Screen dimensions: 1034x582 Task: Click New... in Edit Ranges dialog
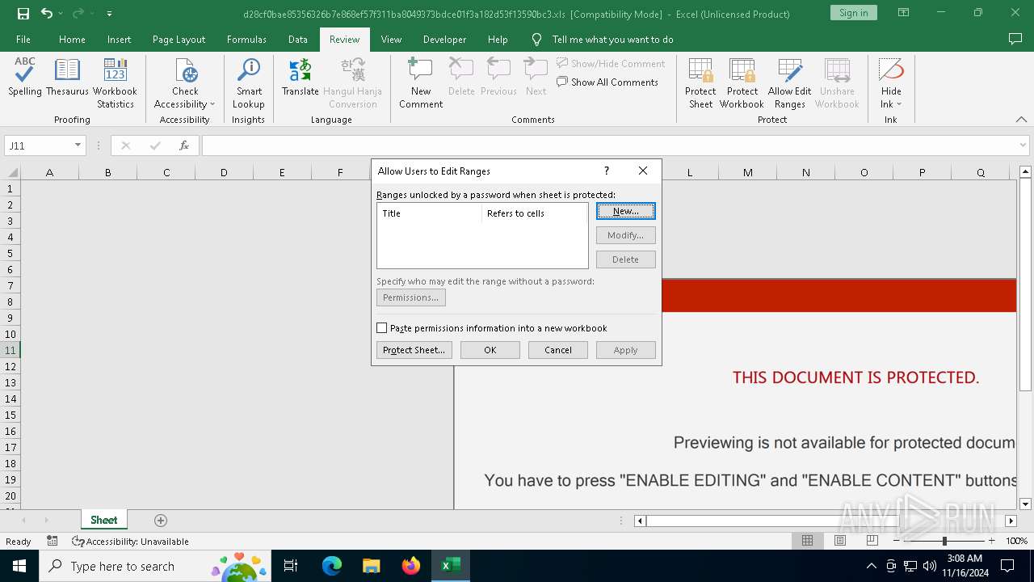(626, 211)
